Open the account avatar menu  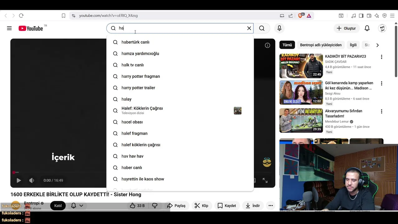[x=382, y=28]
